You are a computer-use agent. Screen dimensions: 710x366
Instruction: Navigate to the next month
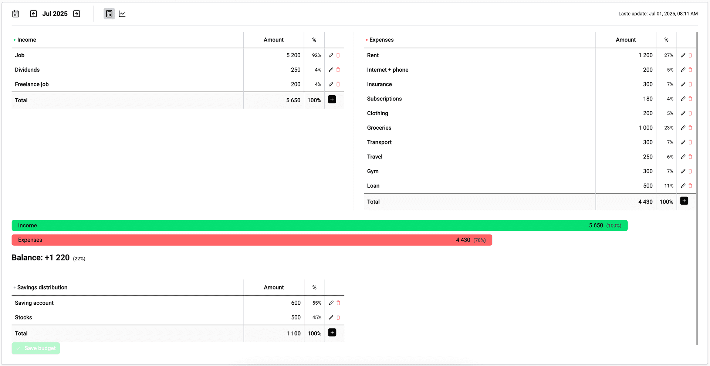tap(76, 14)
